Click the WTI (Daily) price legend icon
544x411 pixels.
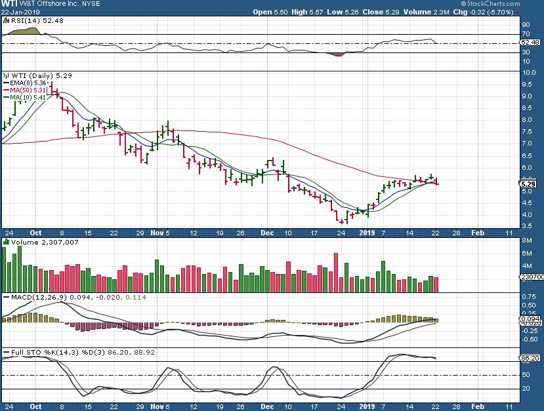(6, 75)
